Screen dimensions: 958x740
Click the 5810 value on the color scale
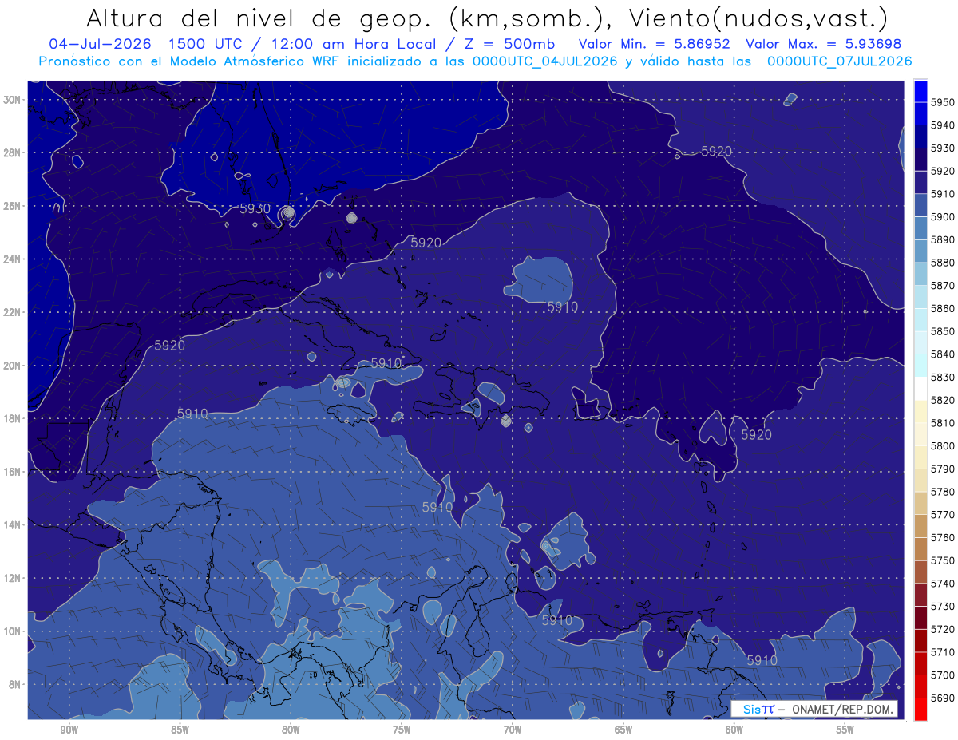pos(943,423)
